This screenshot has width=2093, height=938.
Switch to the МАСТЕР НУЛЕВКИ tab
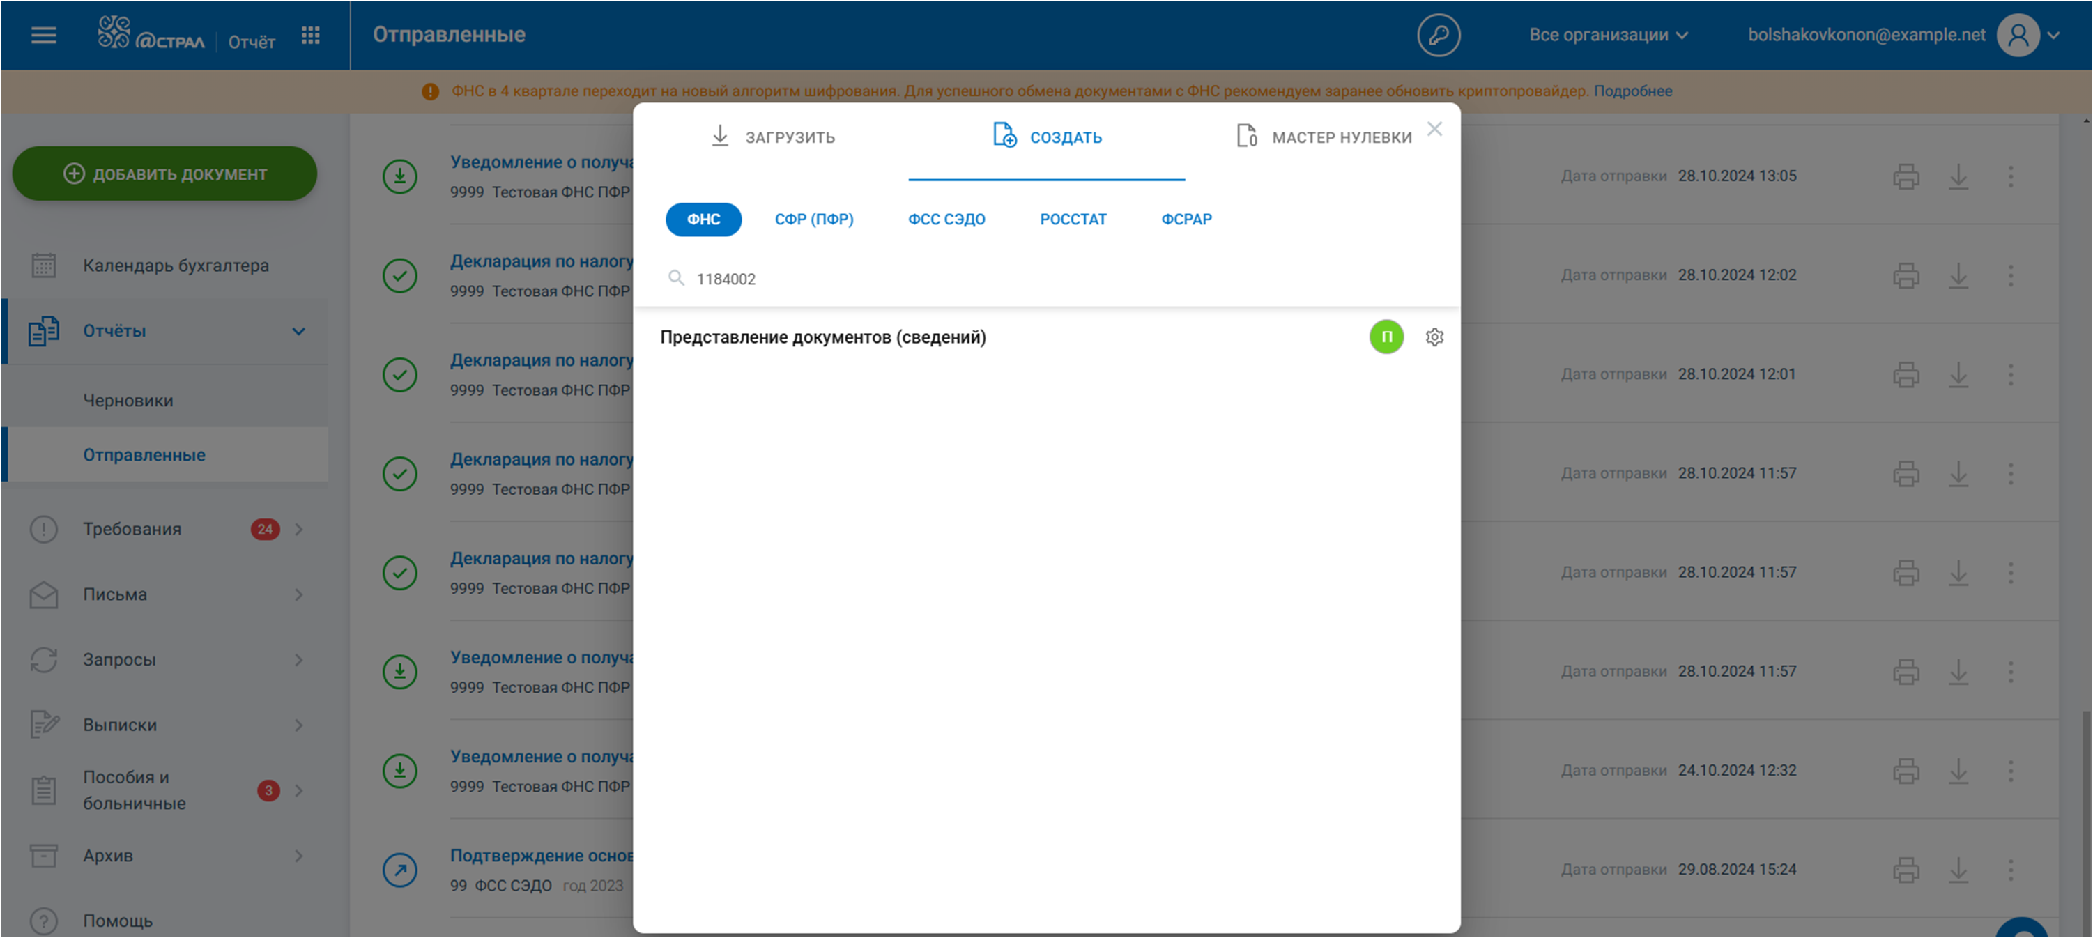click(x=1324, y=137)
